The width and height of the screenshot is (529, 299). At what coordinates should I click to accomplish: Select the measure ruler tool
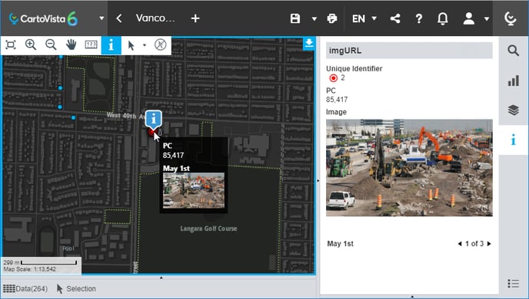pos(91,44)
